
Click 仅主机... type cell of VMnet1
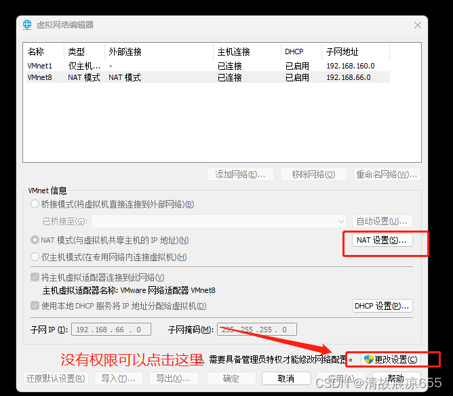(x=84, y=66)
